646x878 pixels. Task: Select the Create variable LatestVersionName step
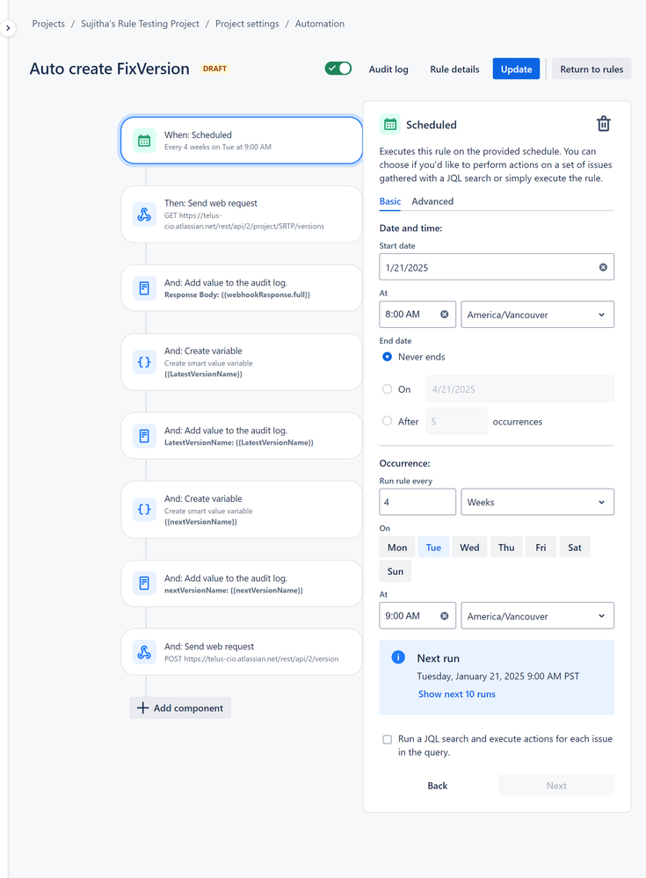tap(242, 362)
